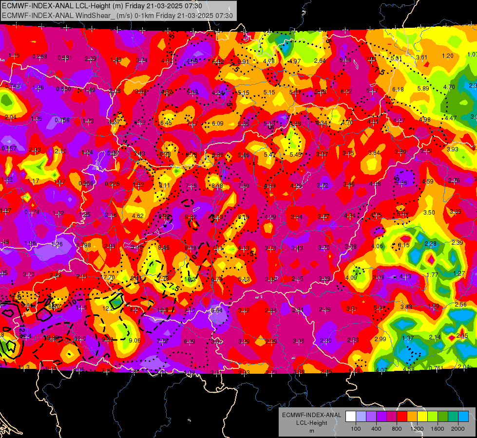Click the grid value 2.64
477x438 pixels.
[320, 60]
